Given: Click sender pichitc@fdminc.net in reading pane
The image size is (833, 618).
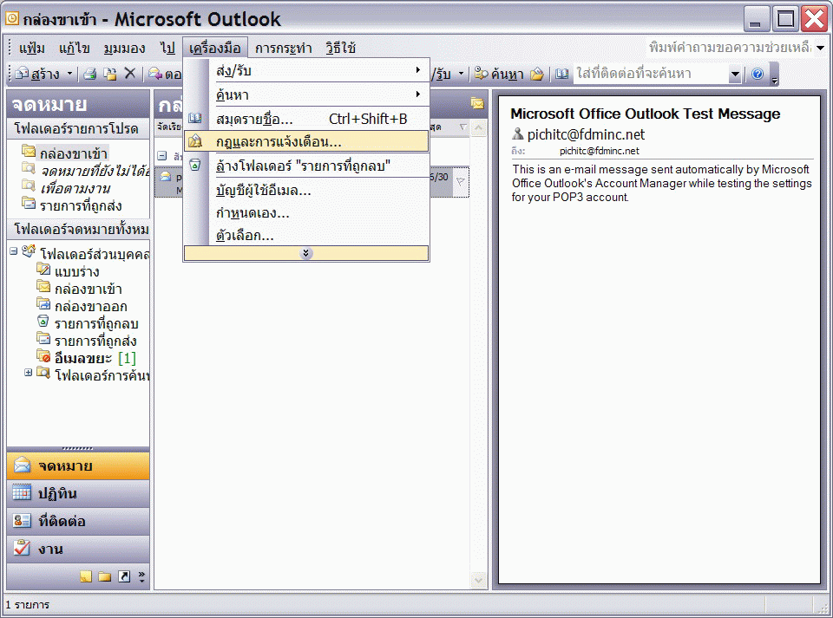Looking at the screenshot, I should pyautogui.click(x=586, y=134).
